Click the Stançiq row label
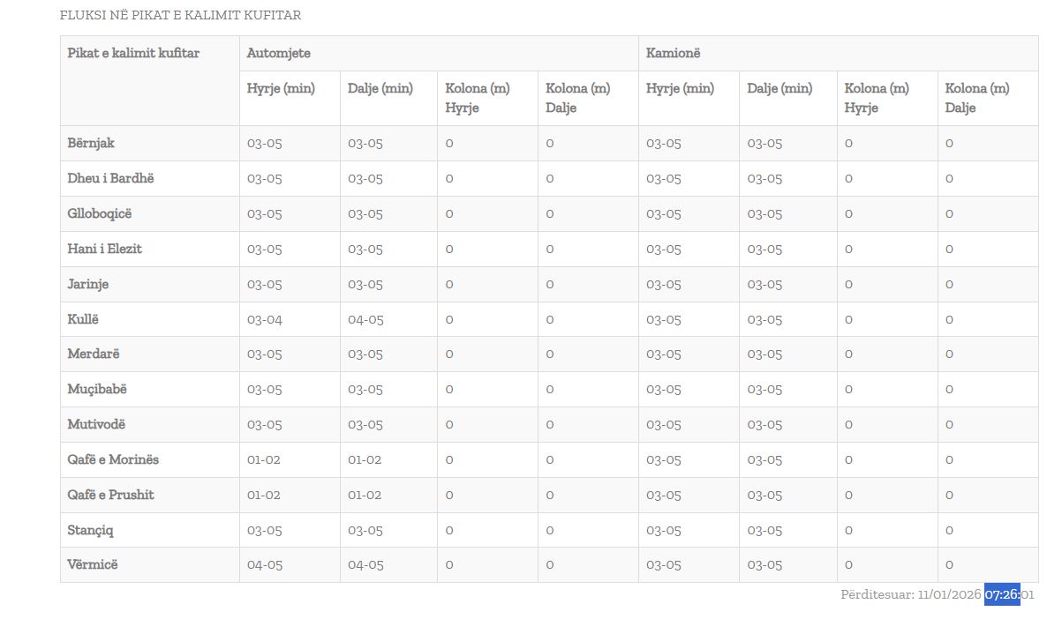This screenshot has height=619, width=1062. (x=90, y=530)
